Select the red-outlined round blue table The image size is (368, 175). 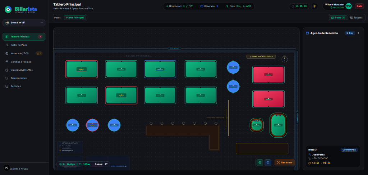tap(92, 125)
